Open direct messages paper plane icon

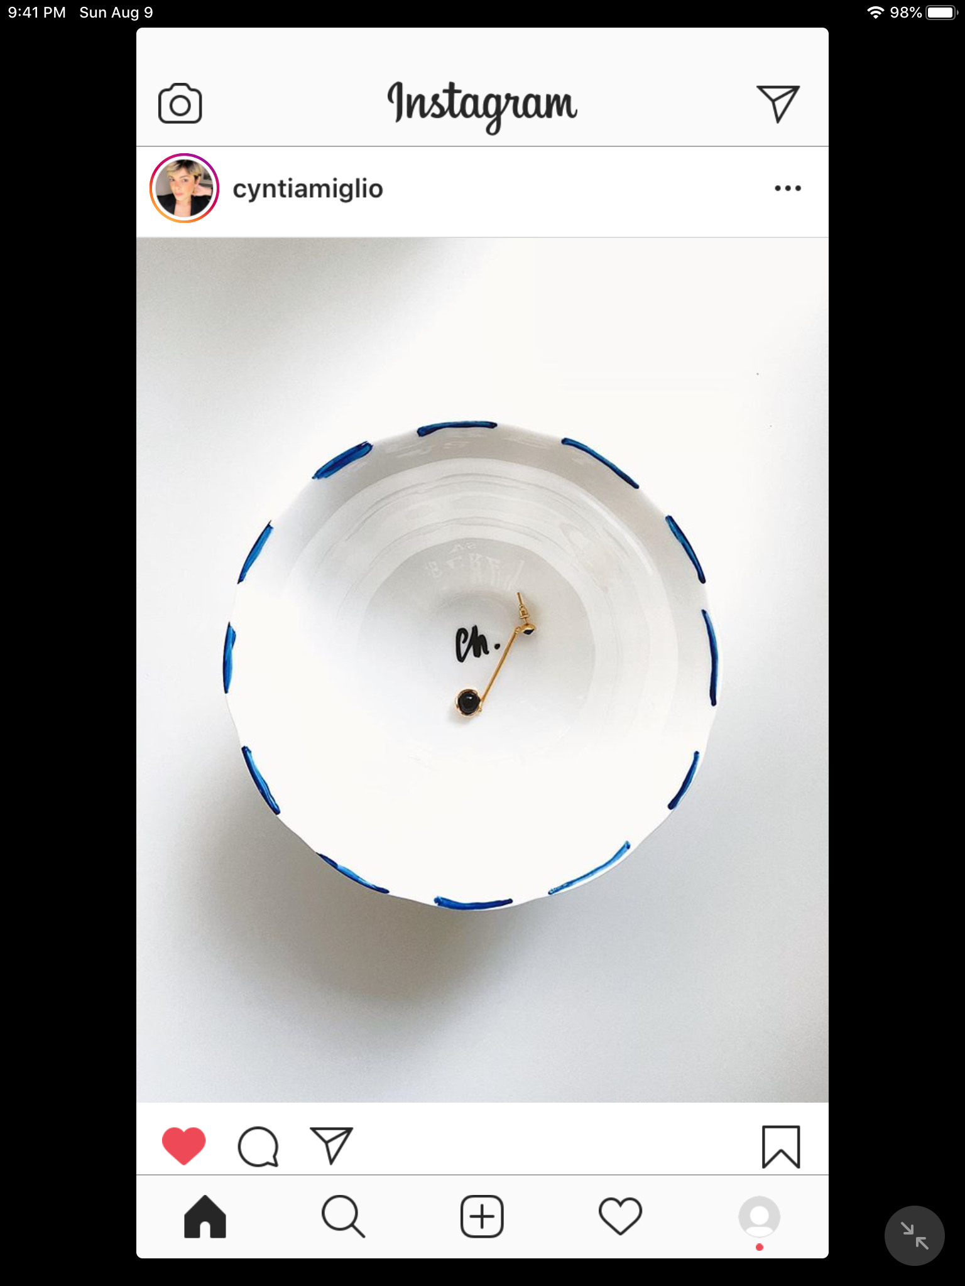(778, 104)
